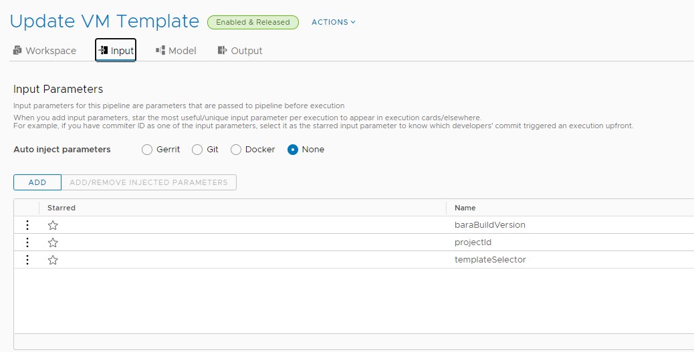Open row menu for baraBuildVersion
694x352 pixels.
point(27,225)
